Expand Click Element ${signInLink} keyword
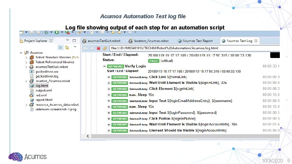This screenshot has height=164, width=292. coord(109,89)
